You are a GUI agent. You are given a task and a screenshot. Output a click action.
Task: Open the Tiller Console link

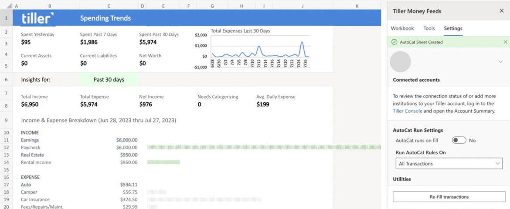pos(408,111)
